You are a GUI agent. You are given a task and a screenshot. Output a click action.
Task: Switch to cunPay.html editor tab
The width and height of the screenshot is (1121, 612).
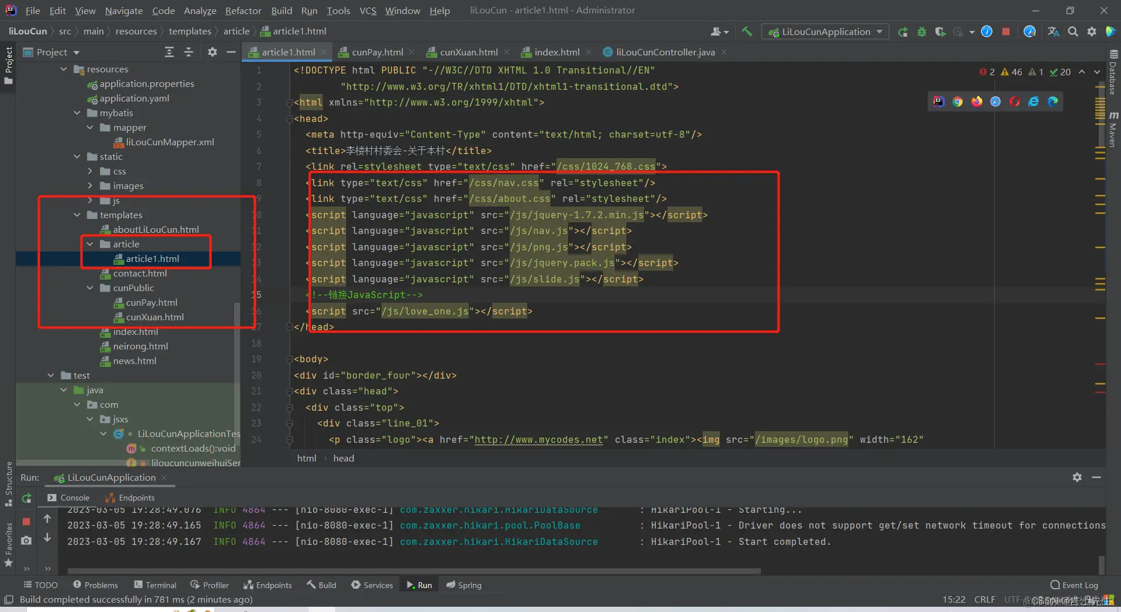pyautogui.click(x=377, y=52)
